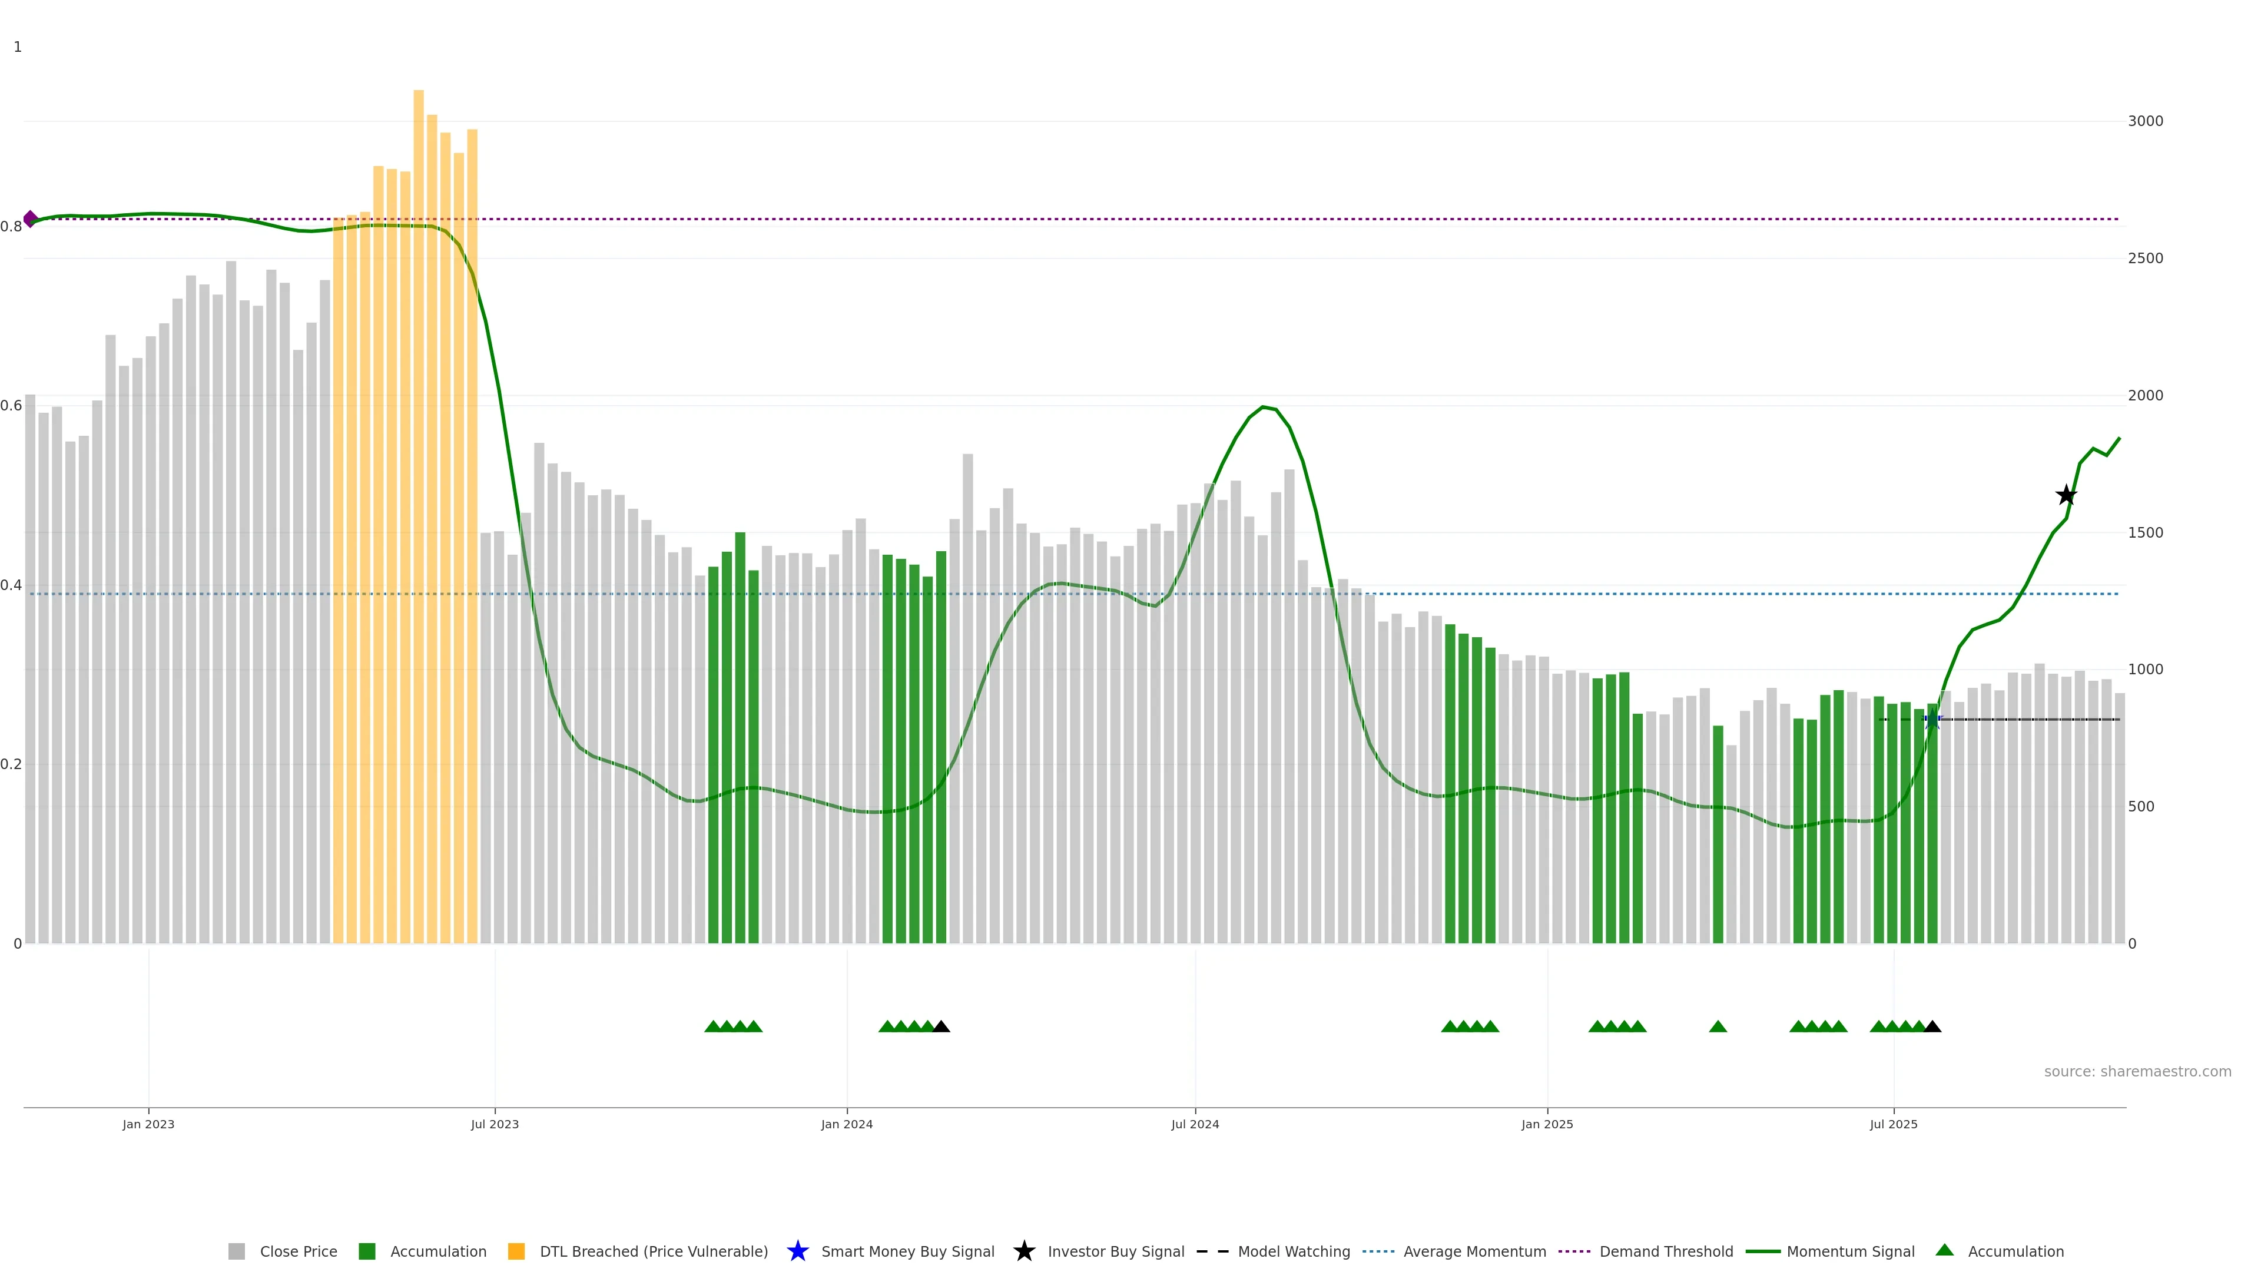Click the black Investor Buy Signal star on chart
The image size is (2261, 1272).
point(2066,495)
